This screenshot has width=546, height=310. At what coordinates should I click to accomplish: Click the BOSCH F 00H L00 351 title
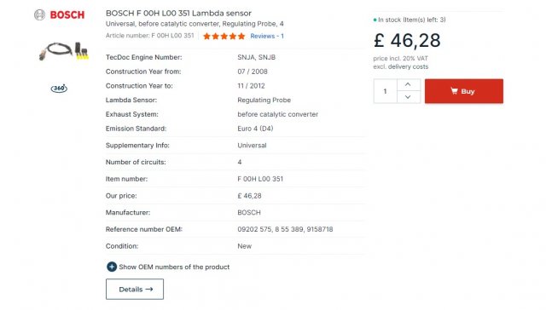[178, 14]
